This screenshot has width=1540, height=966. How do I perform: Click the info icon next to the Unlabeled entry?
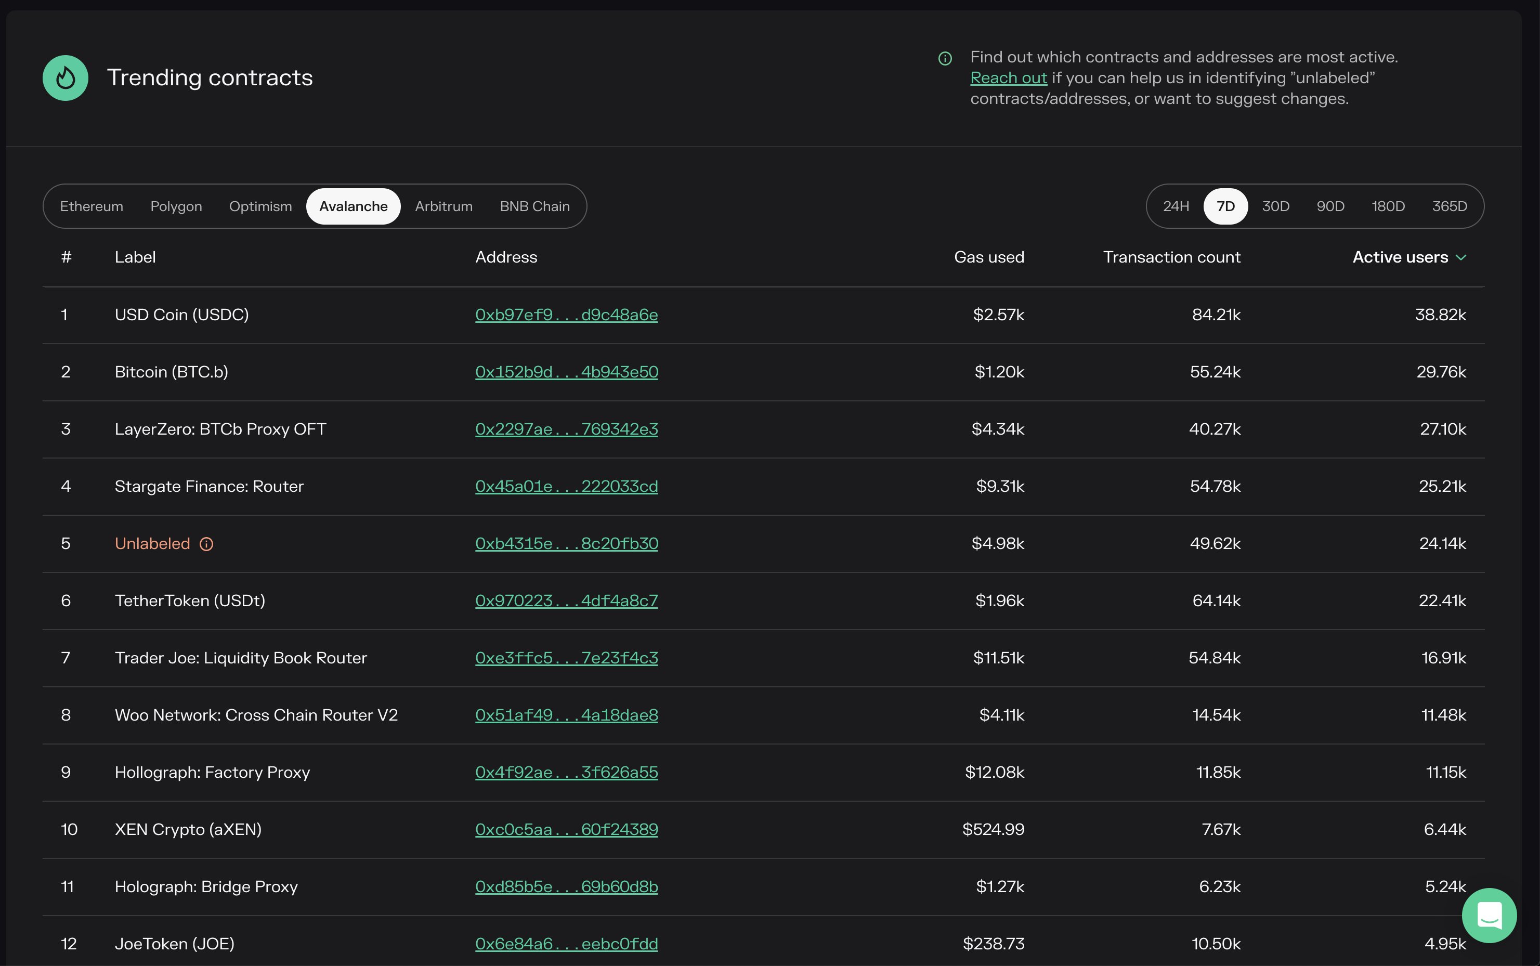pos(207,544)
